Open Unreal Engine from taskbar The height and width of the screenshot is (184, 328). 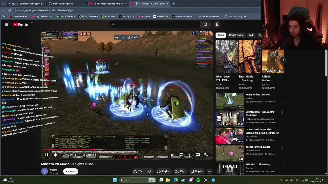pyautogui.click(x=206, y=180)
